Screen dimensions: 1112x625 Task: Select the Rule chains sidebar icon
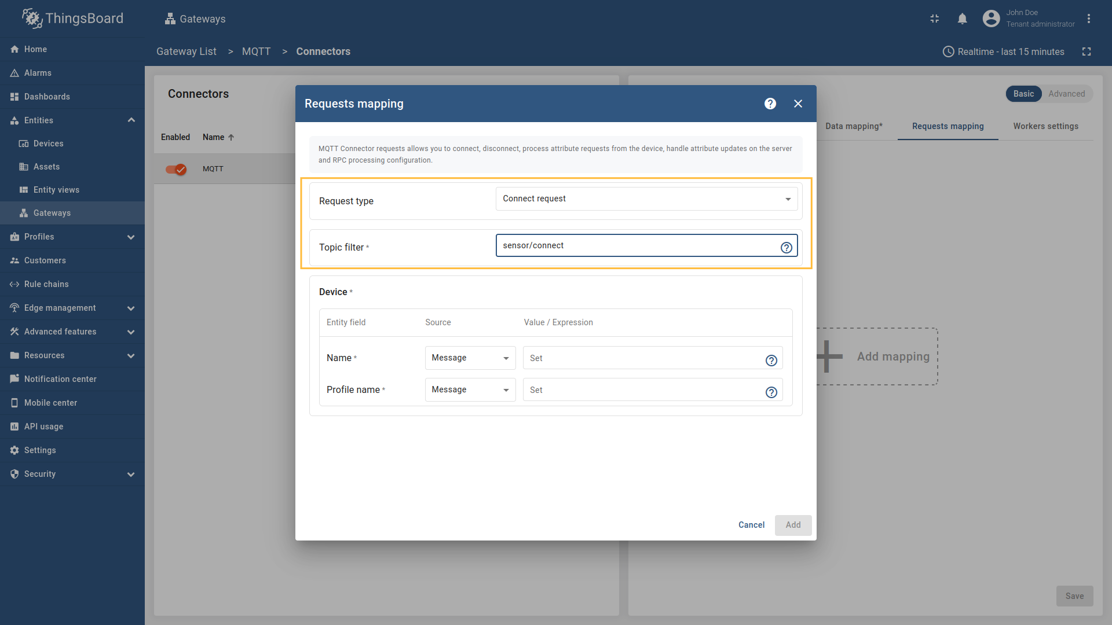pos(14,284)
